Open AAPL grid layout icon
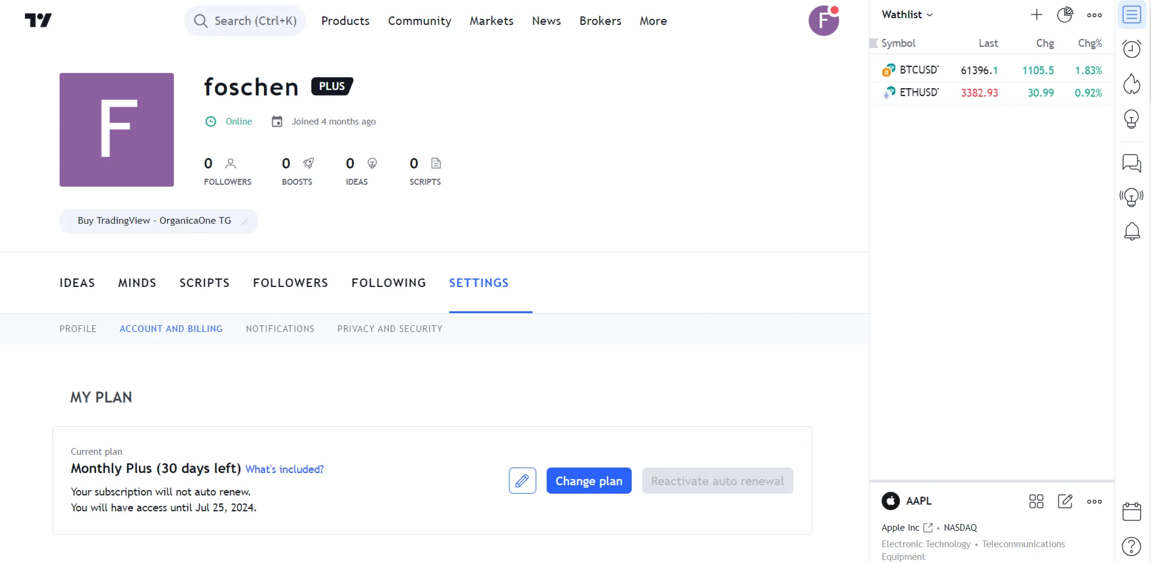 click(1036, 501)
